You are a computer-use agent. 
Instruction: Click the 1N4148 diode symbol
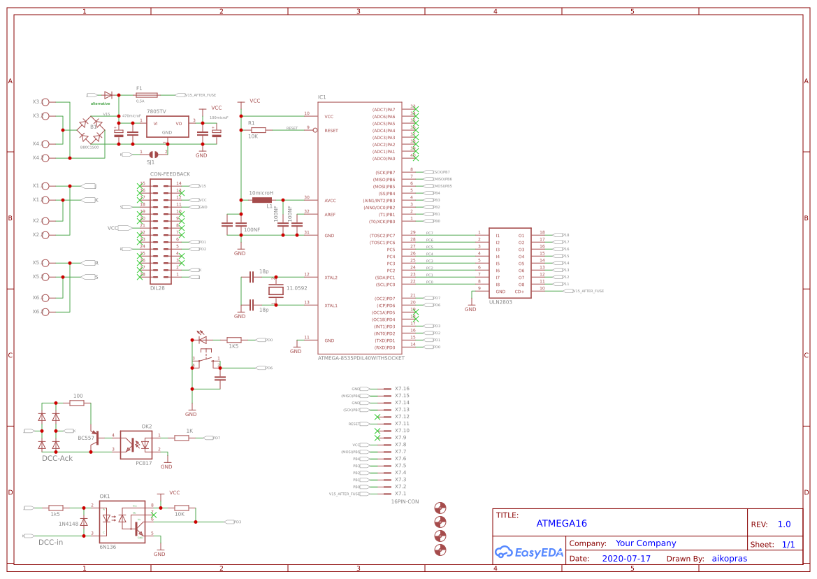point(84,521)
